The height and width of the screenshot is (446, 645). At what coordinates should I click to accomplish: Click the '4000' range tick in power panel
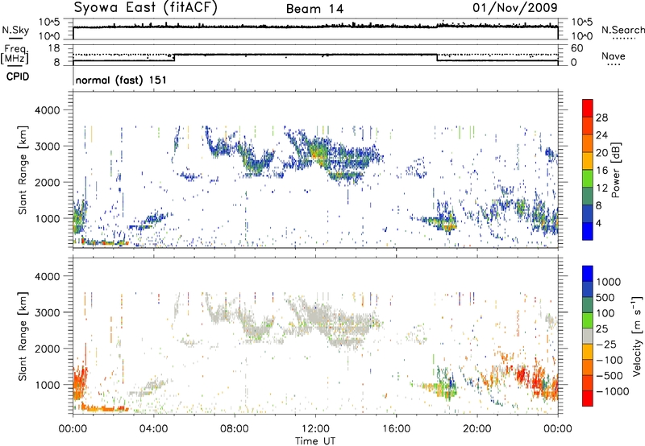pos(48,110)
